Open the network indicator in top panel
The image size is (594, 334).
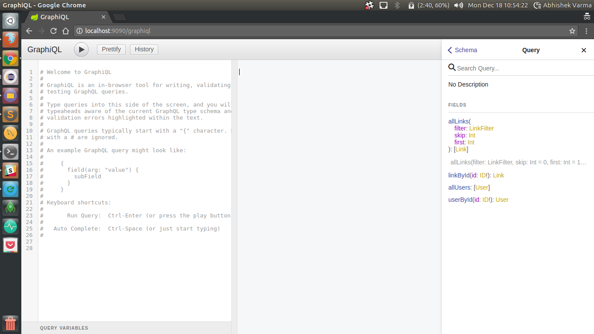click(x=383, y=5)
